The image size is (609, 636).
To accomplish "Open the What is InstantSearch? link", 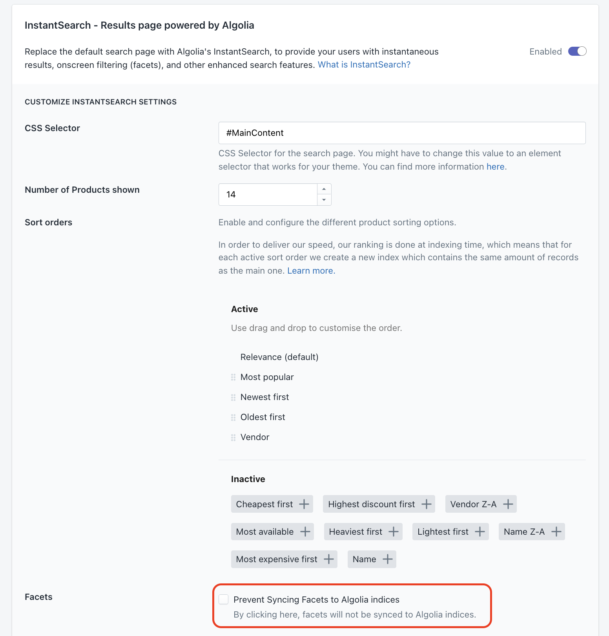I will click(x=364, y=65).
